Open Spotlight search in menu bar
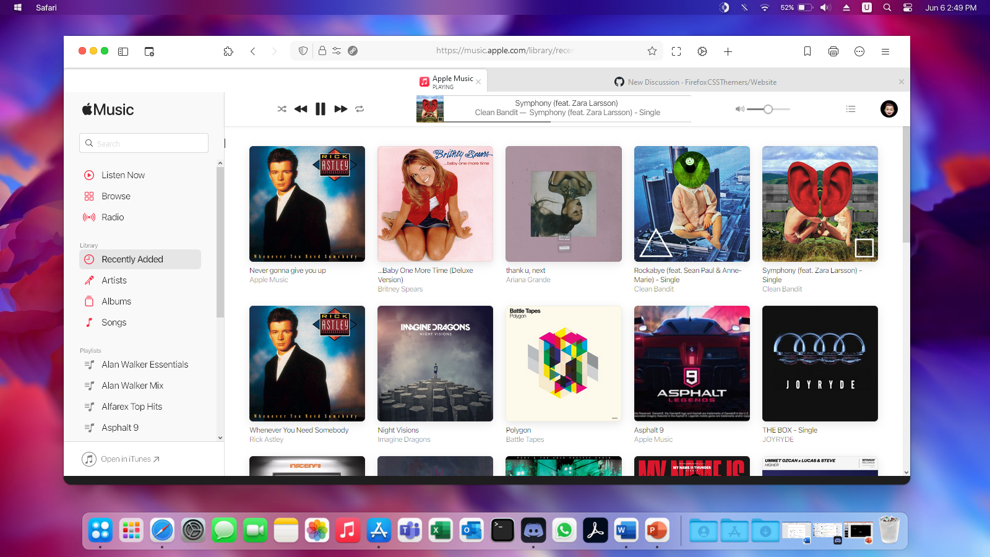This screenshot has height=557, width=990. (887, 7)
